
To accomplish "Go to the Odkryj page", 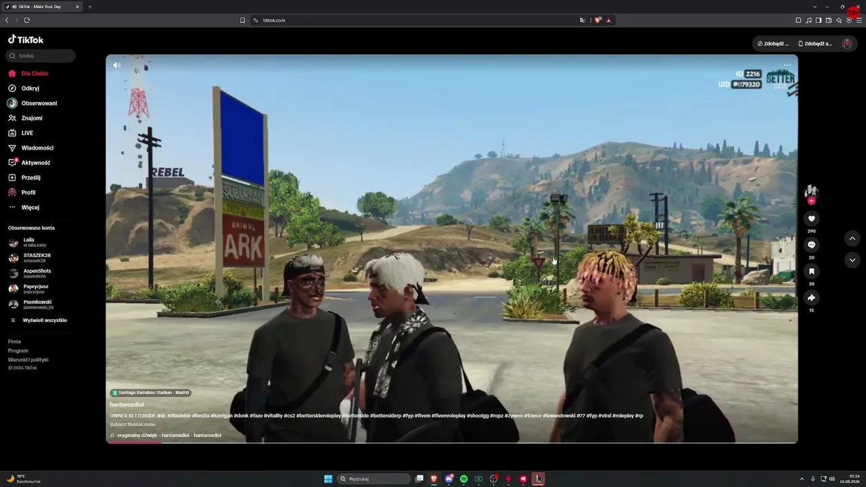I will [x=24, y=88].
